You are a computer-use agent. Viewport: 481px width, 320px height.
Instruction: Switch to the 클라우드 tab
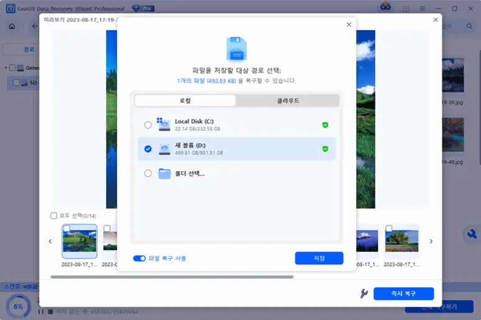(288, 100)
